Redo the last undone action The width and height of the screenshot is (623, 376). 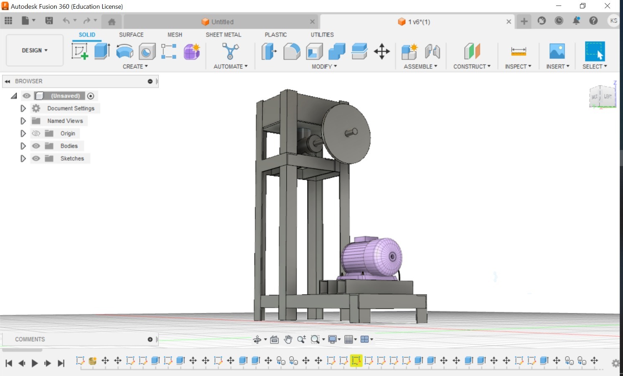click(x=86, y=20)
